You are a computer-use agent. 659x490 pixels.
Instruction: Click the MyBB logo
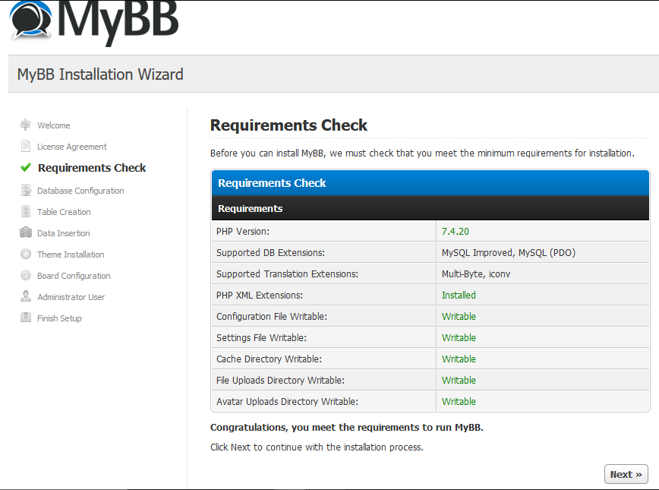coord(94,24)
